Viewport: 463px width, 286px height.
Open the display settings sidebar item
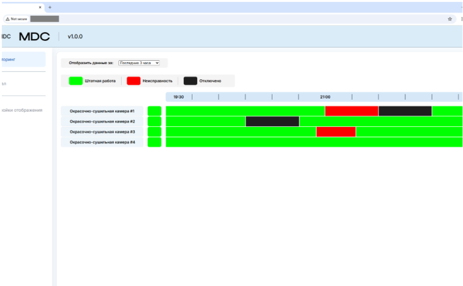[x=22, y=110]
